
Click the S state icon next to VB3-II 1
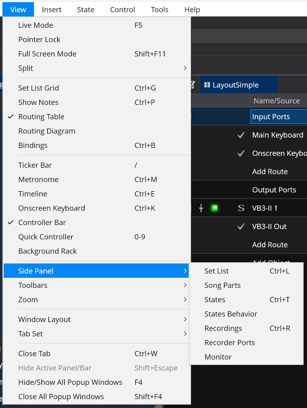[241, 208]
